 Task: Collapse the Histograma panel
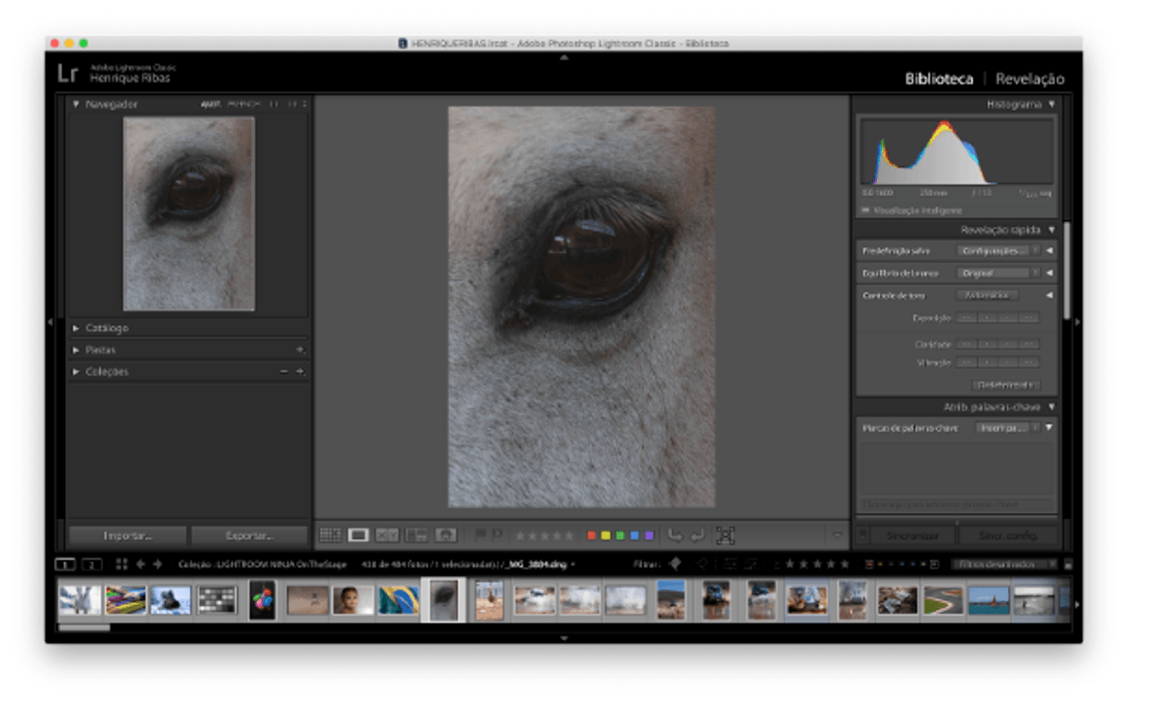[1051, 104]
